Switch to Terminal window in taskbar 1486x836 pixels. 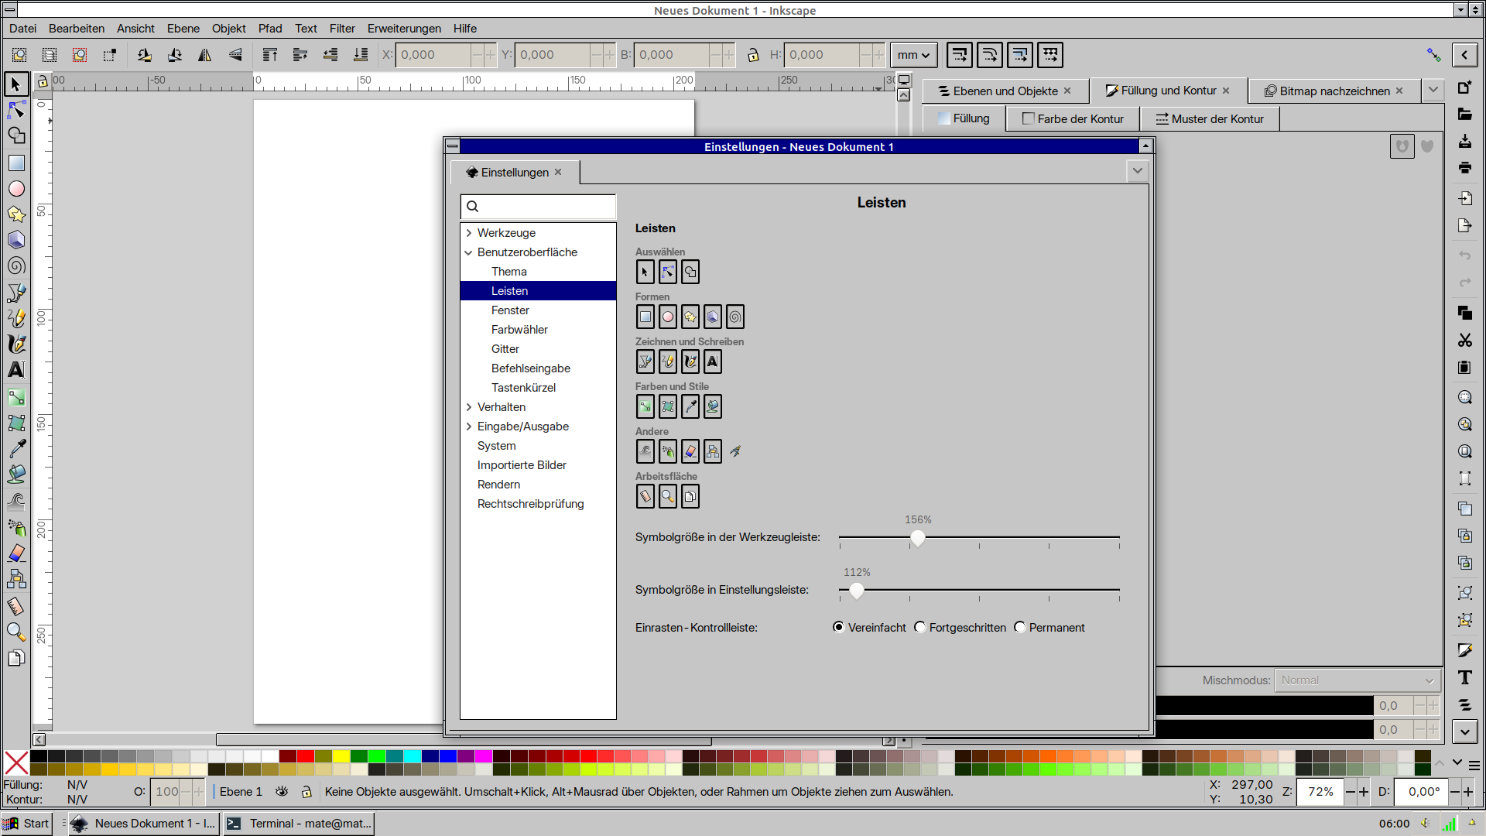pos(299,823)
